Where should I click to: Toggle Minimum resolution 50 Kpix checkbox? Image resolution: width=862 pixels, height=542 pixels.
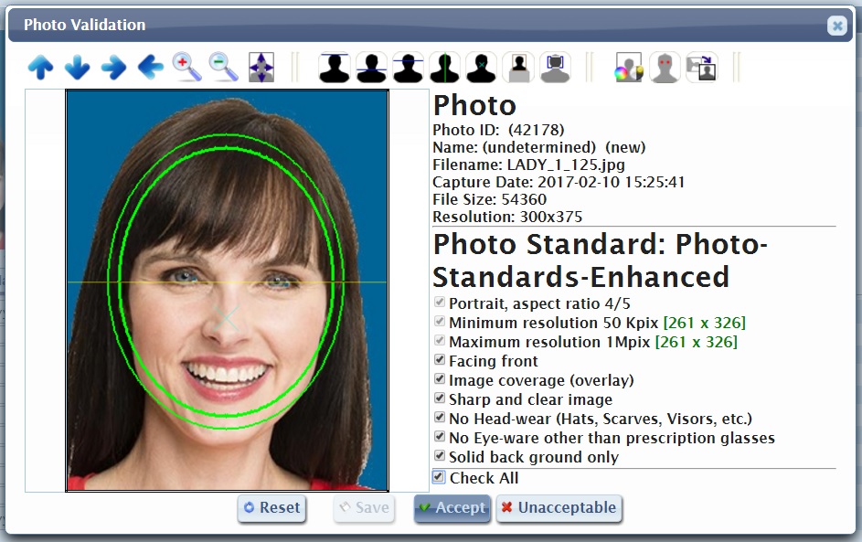[440, 321]
